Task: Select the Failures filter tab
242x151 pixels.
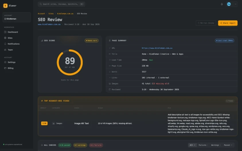Action: (x=203, y=145)
